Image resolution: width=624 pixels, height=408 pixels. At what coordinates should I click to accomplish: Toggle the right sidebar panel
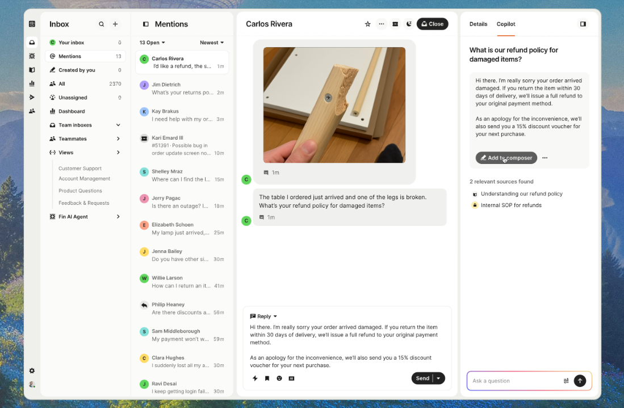[x=583, y=24]
